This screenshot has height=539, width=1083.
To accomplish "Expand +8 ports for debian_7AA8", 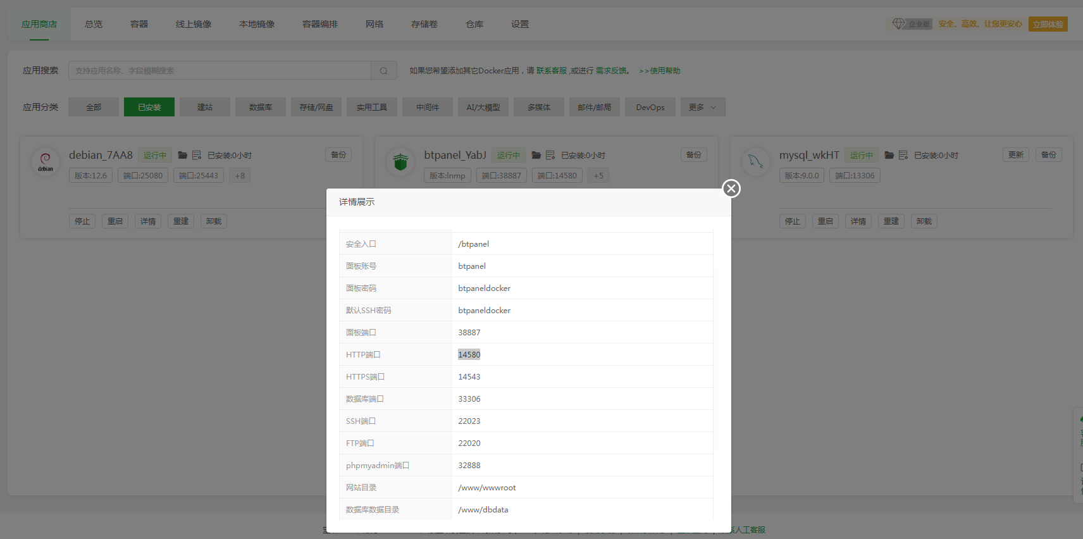I will [240, 176].
